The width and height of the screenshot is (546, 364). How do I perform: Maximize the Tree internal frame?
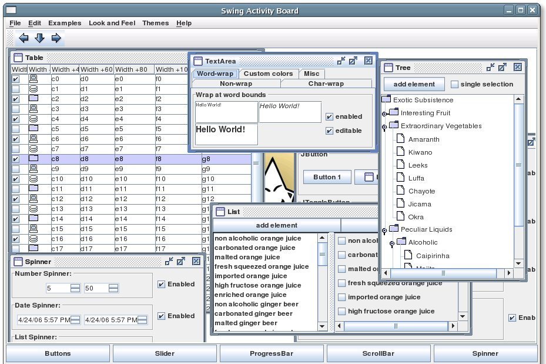503,68
